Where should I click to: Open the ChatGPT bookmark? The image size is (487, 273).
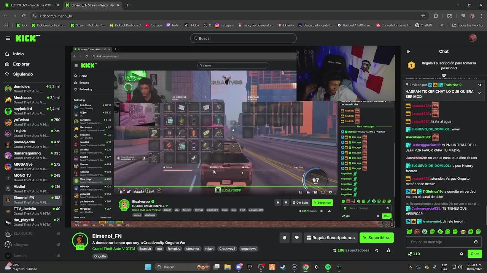424,25
